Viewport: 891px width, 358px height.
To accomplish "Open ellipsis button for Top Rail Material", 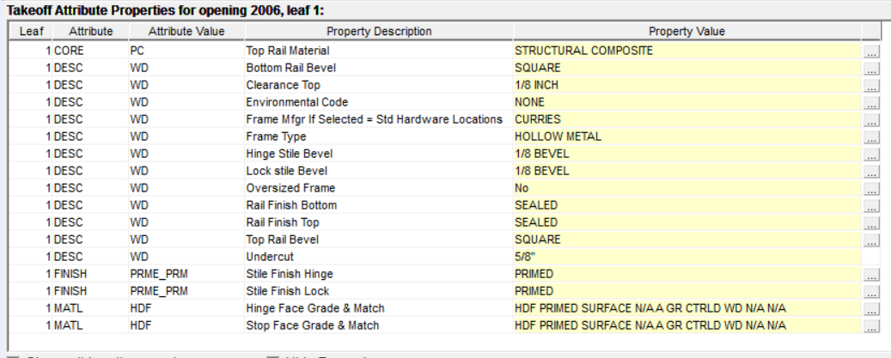I will coord(872,52).
